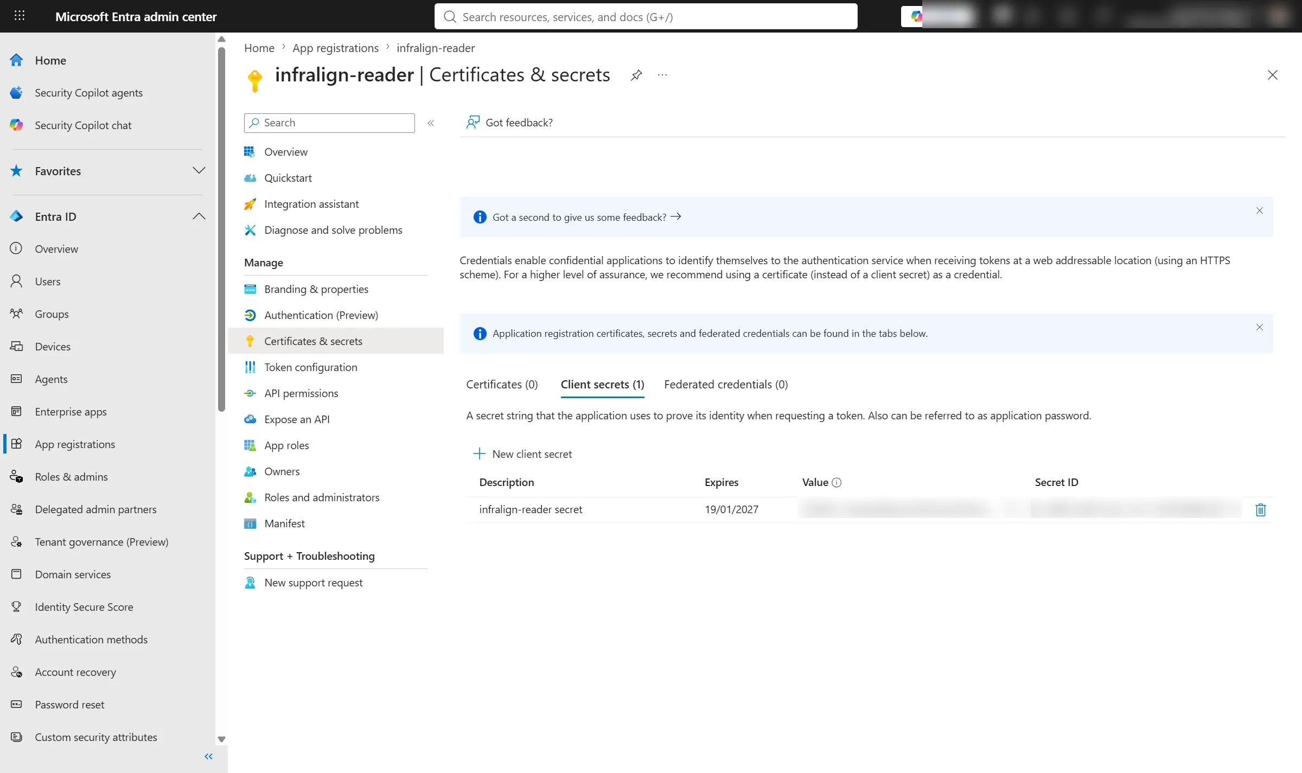Pin the infralign-reader blade
This screenshot has height=773, width=1302.
click(636, 75)
